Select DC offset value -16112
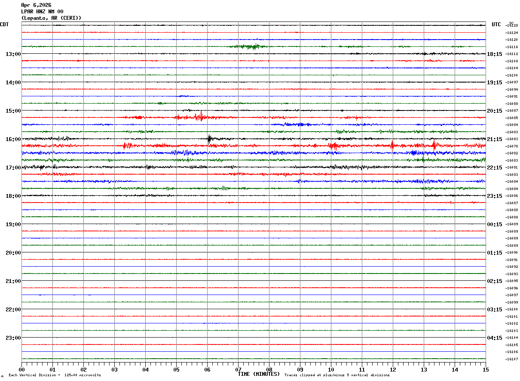 (x=511, y=54)
